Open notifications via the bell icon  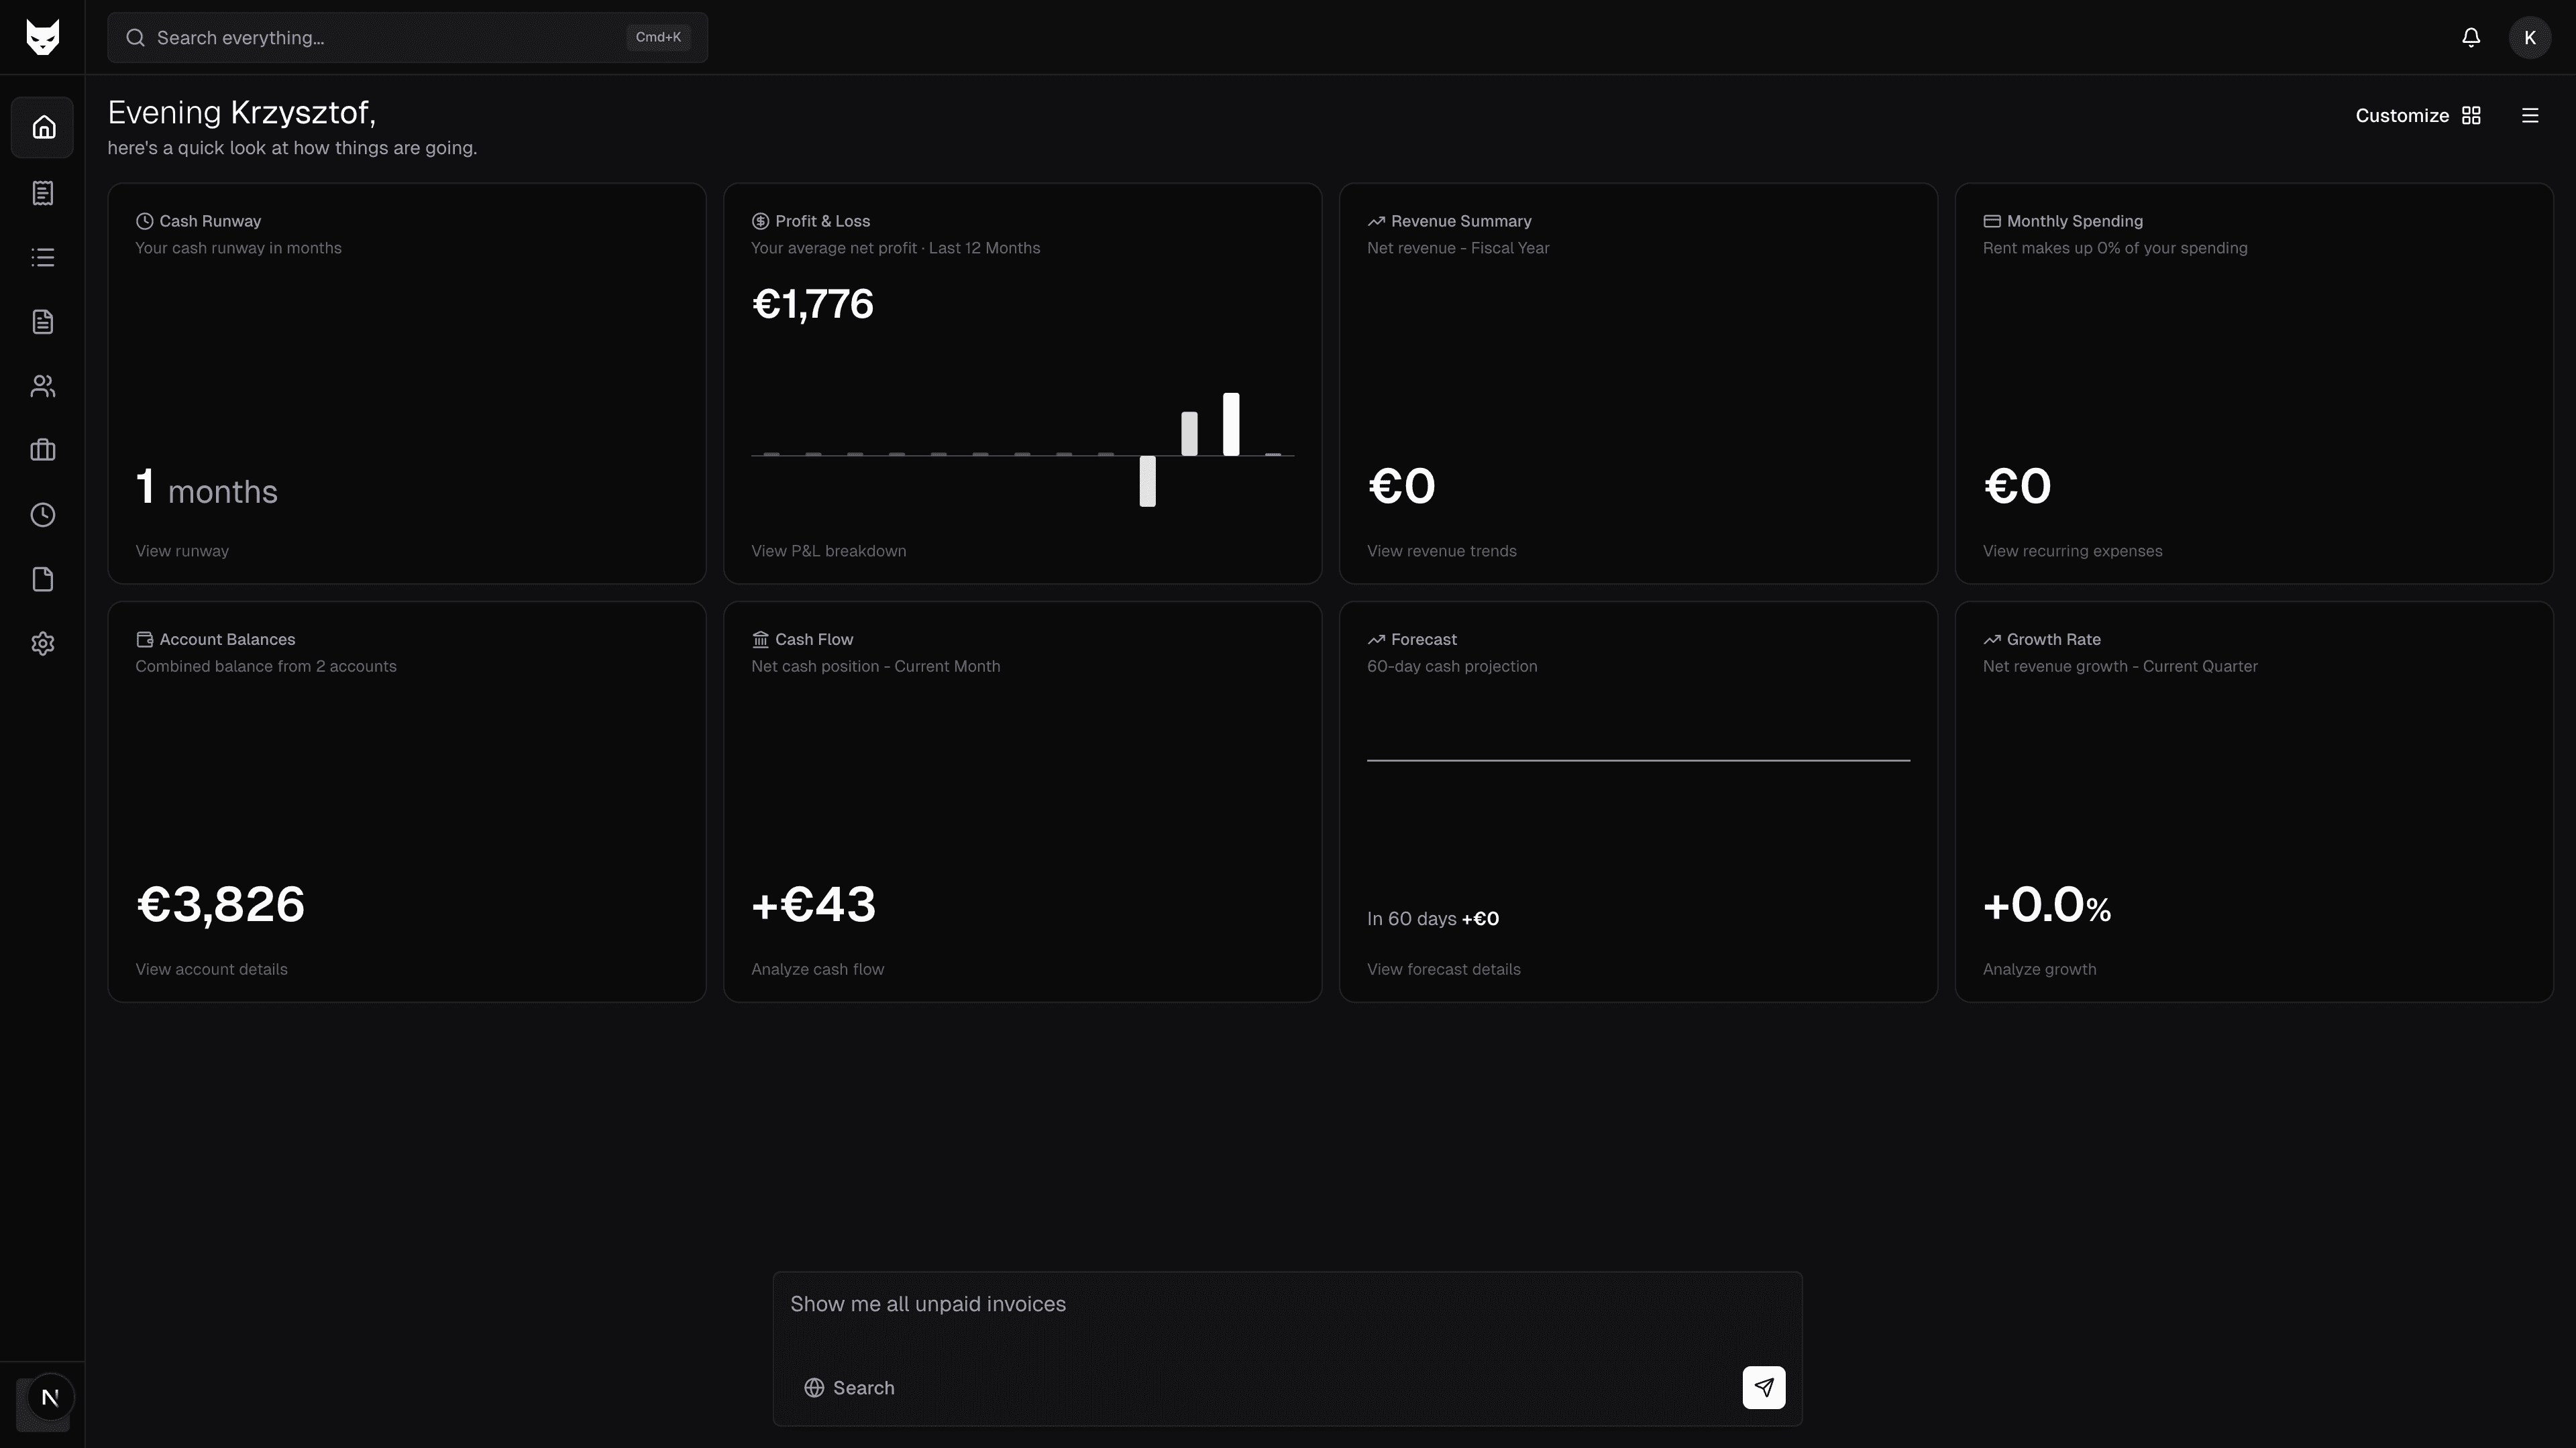[2470, 37]
